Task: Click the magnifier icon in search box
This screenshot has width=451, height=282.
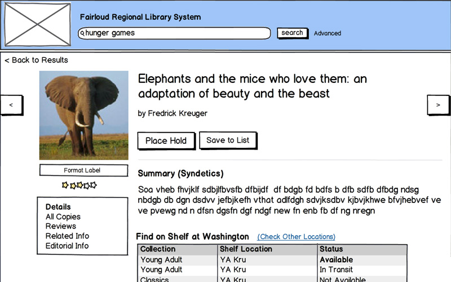Action: point(82,33)
